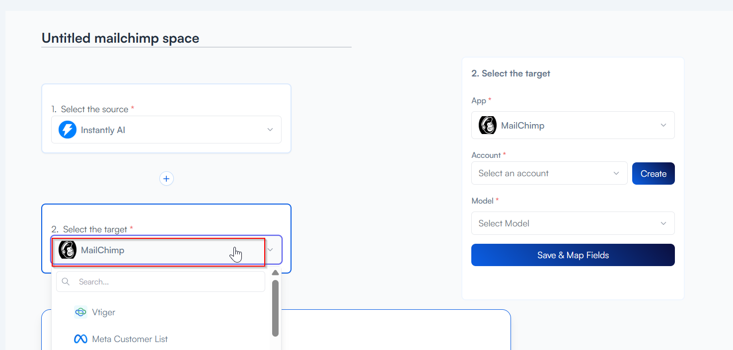Collapse the target dropdown using its chevron
This screenshot has width=733, height=350.
tap(270, 250)
